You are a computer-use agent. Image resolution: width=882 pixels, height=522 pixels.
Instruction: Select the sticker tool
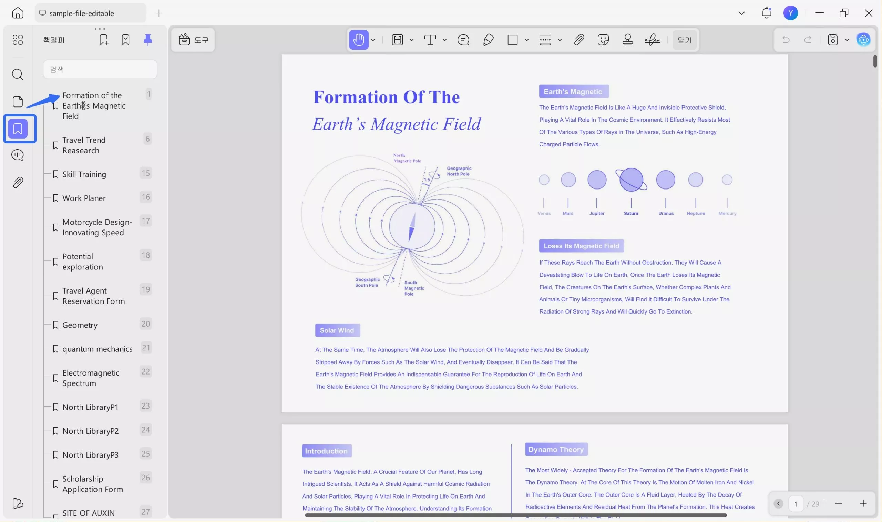pyautogui.click(x=603, y=40)
